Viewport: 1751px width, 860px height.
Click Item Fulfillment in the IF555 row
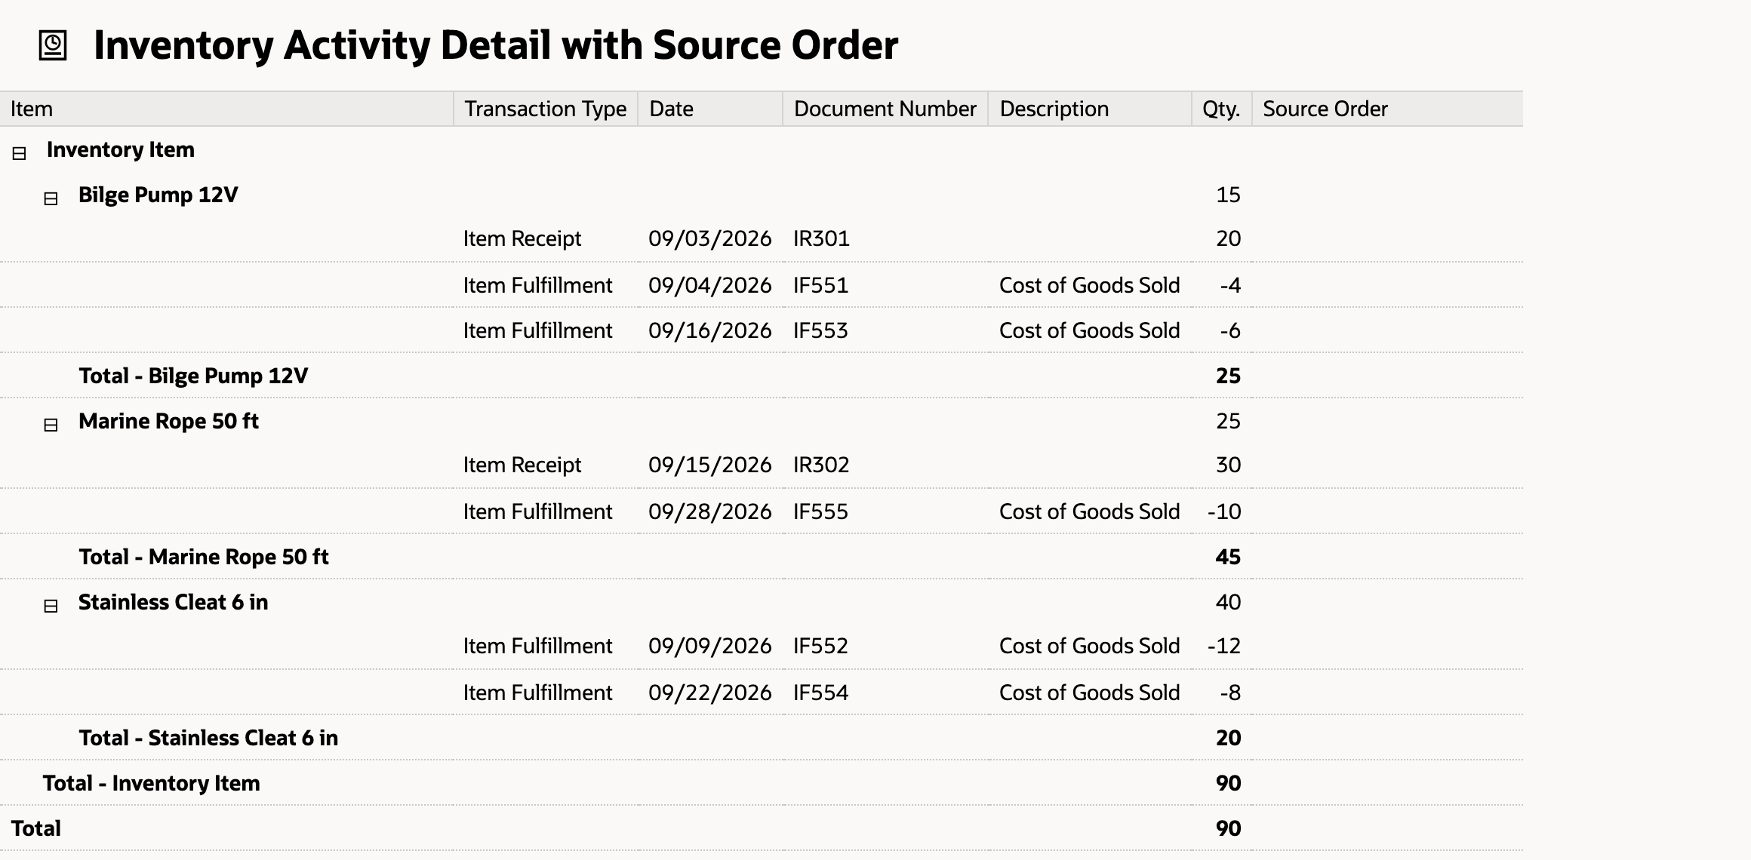[537, 511]
